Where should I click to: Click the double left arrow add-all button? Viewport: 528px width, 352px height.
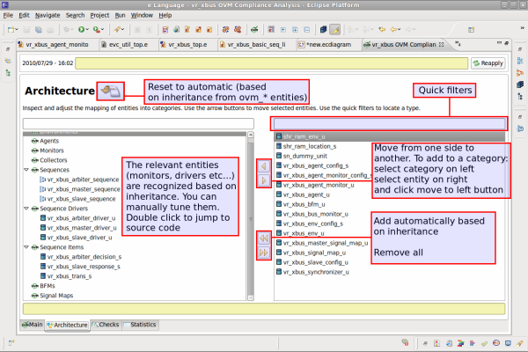tap(264, 238)
